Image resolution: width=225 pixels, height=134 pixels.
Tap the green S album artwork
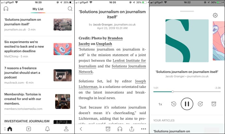[x=187, y=41]
